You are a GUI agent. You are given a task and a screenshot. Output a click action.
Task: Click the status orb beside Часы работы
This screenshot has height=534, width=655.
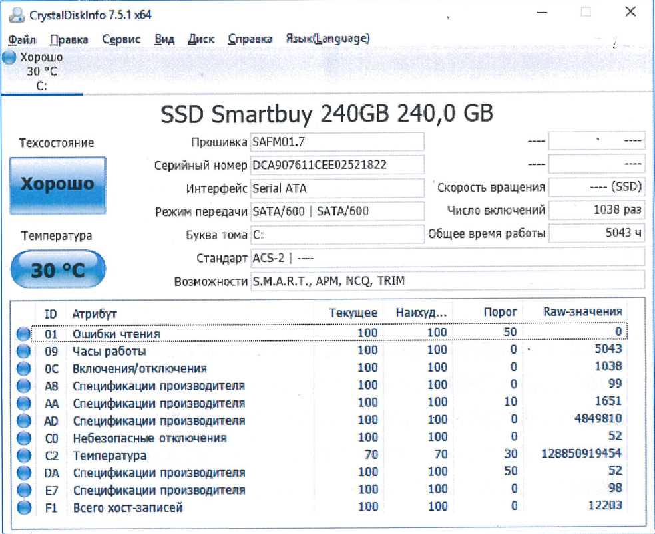[24, 351]
